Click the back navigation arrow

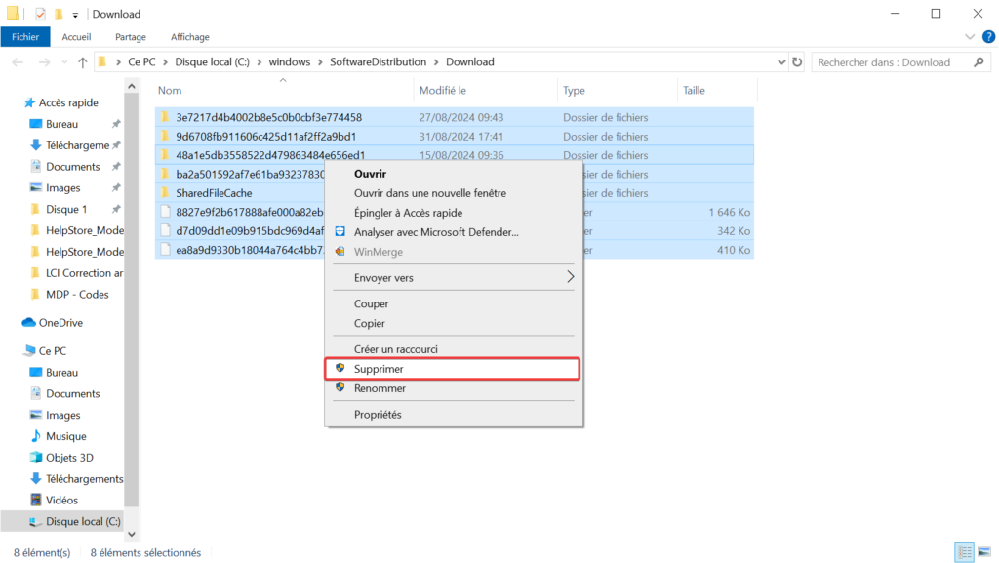point(18,61)
